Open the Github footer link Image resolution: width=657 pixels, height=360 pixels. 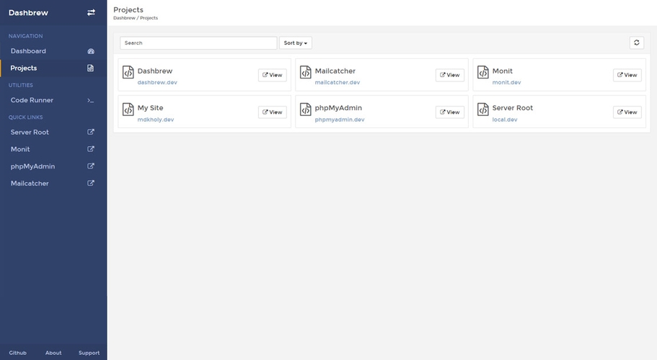[17, 353]
